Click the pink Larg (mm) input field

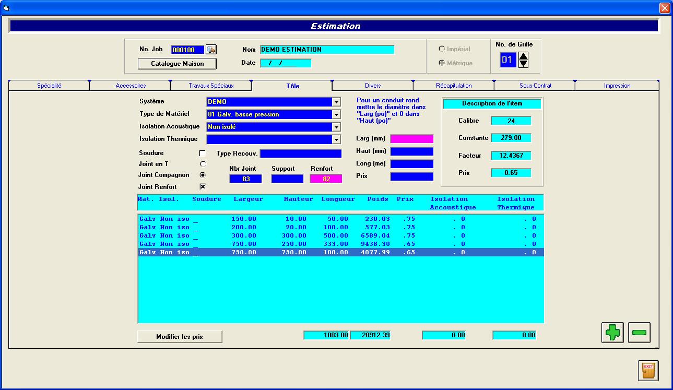412,139
